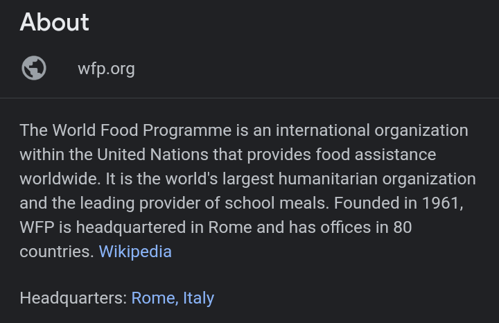
Task: Click the phrase 'international organization'
Action: click(x=371, y=130)
